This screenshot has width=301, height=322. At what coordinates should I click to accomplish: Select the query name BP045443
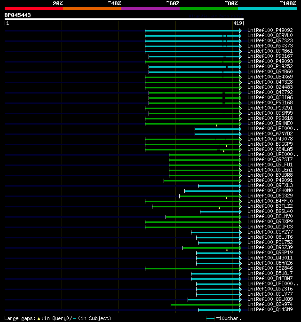tap(18, 15)
